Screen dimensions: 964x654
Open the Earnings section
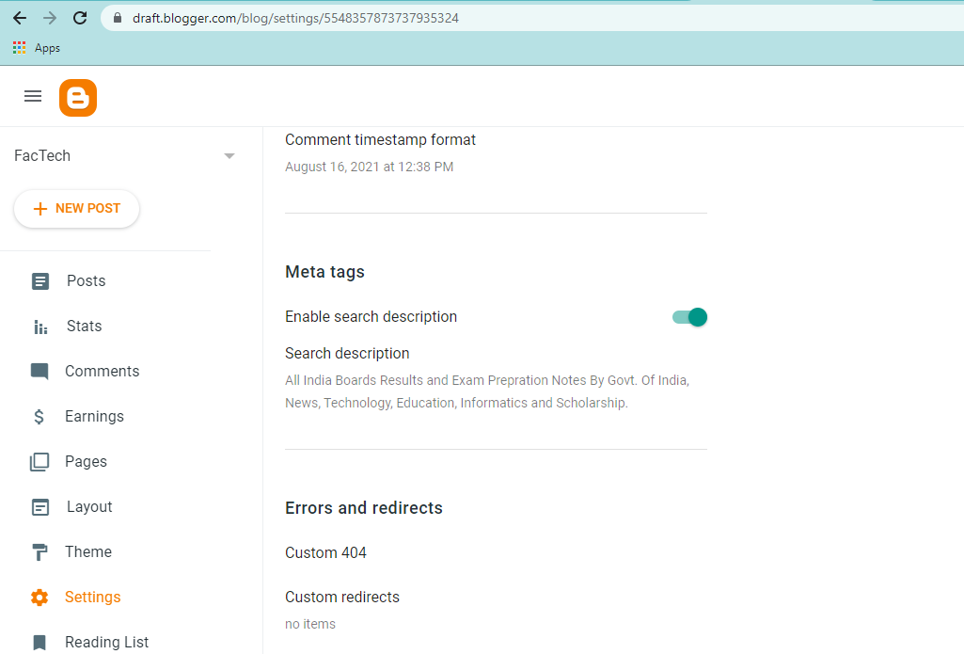tap(95, 417)
